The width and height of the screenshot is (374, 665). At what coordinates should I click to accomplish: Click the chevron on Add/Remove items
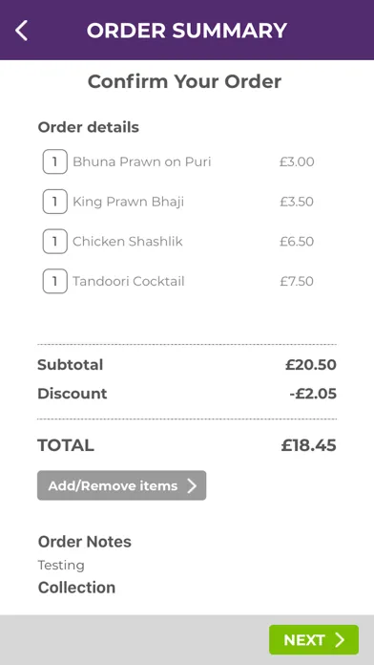click(x=192, y=485)
